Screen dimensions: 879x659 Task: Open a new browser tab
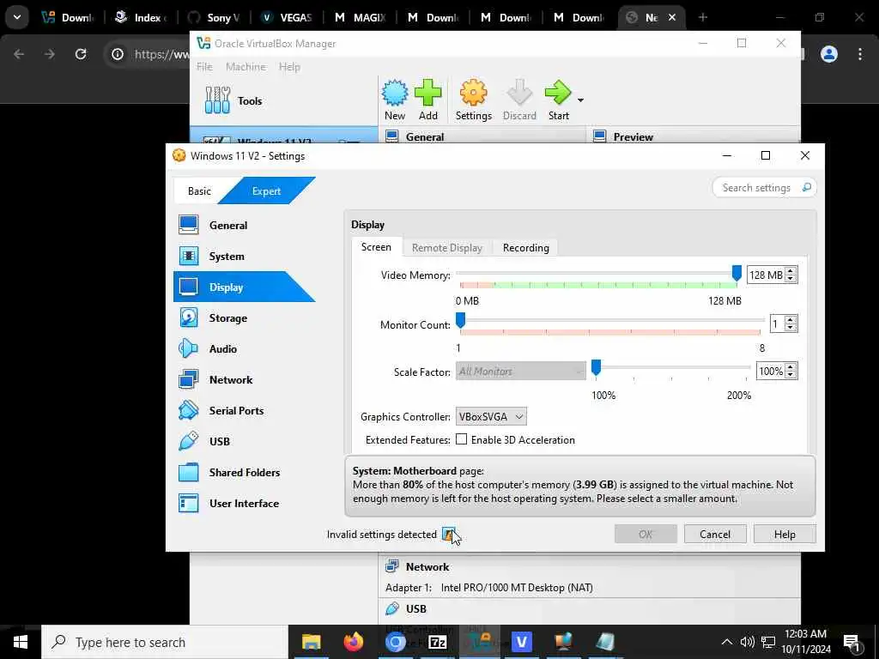(x=703, y=17)
